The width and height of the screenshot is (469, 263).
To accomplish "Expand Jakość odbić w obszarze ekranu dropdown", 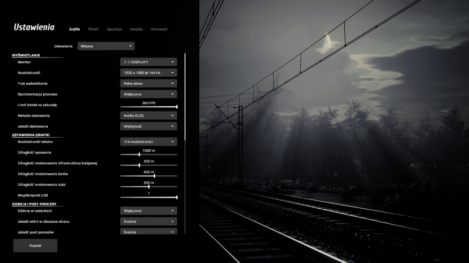I will [148, 221].
